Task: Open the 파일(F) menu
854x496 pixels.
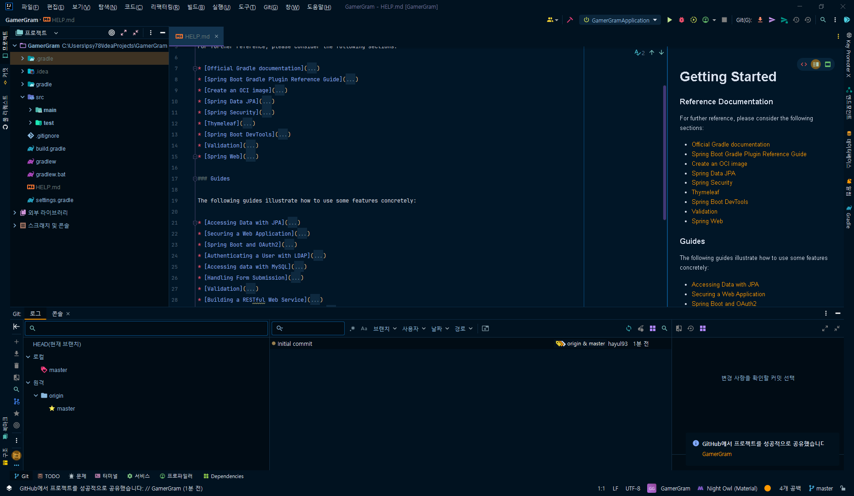Action: pyautogui.click(x=30, y=7)
